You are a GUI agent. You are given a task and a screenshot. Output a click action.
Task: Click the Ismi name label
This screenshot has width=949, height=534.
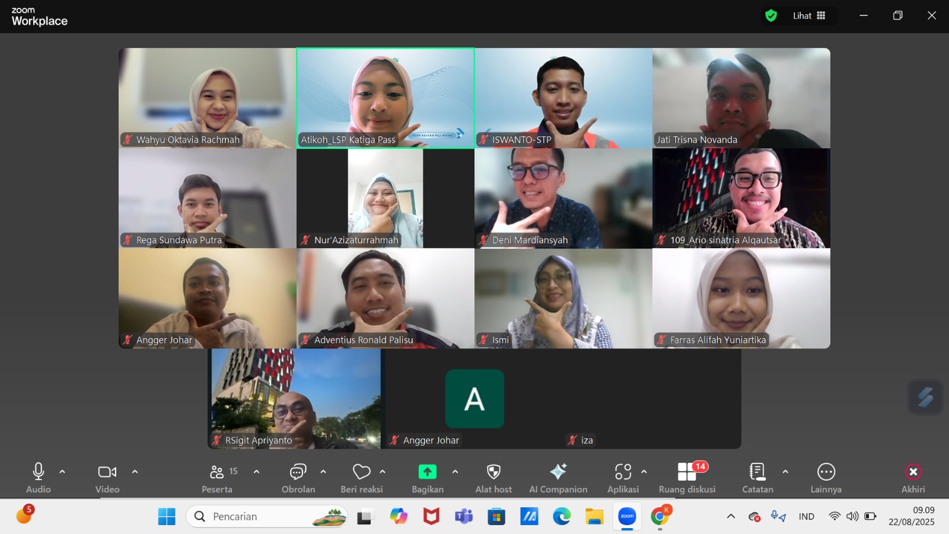(501, 340)
